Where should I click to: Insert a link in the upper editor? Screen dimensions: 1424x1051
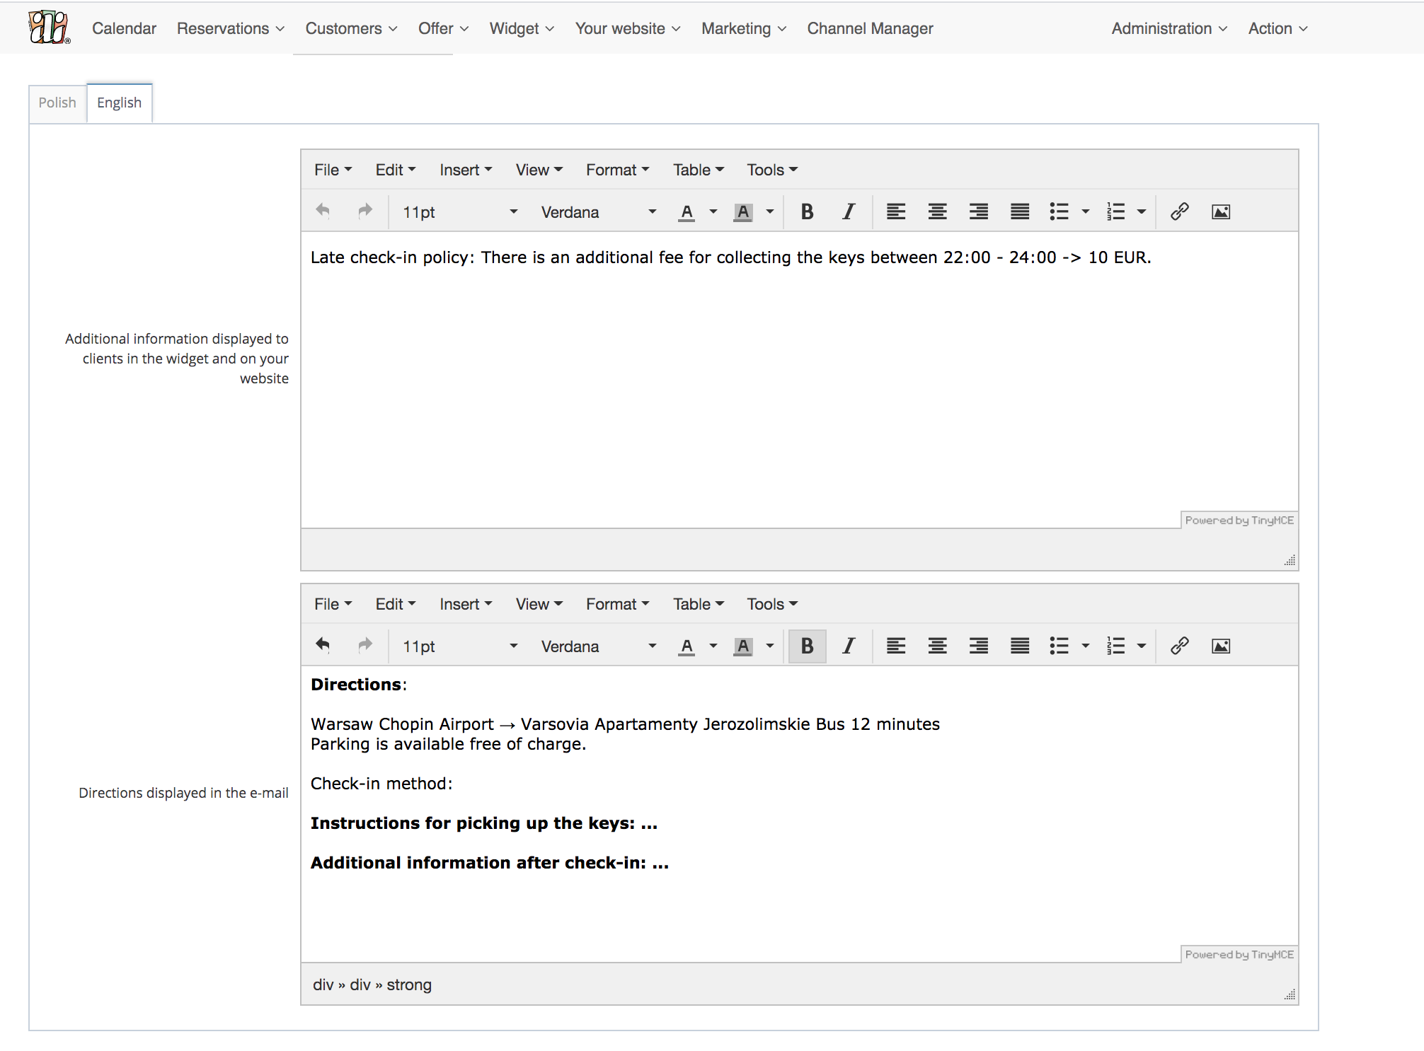click(1179, 211)
